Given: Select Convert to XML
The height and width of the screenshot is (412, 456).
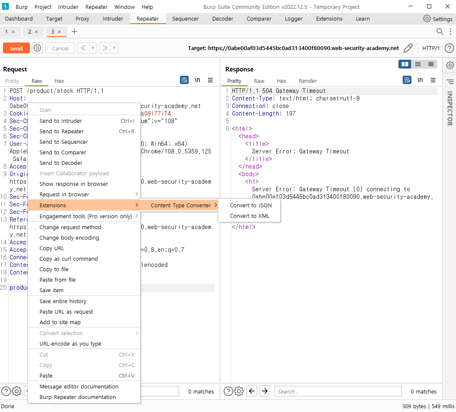Looking at the screenshot, I should [250, 216].
